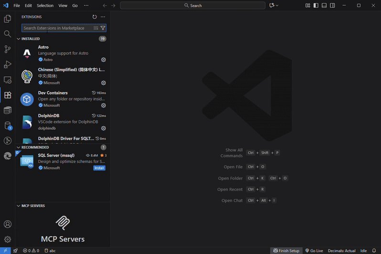Click the Idle status bar item
The width and height of the screenshot is (381, 254).
(363, 251)
